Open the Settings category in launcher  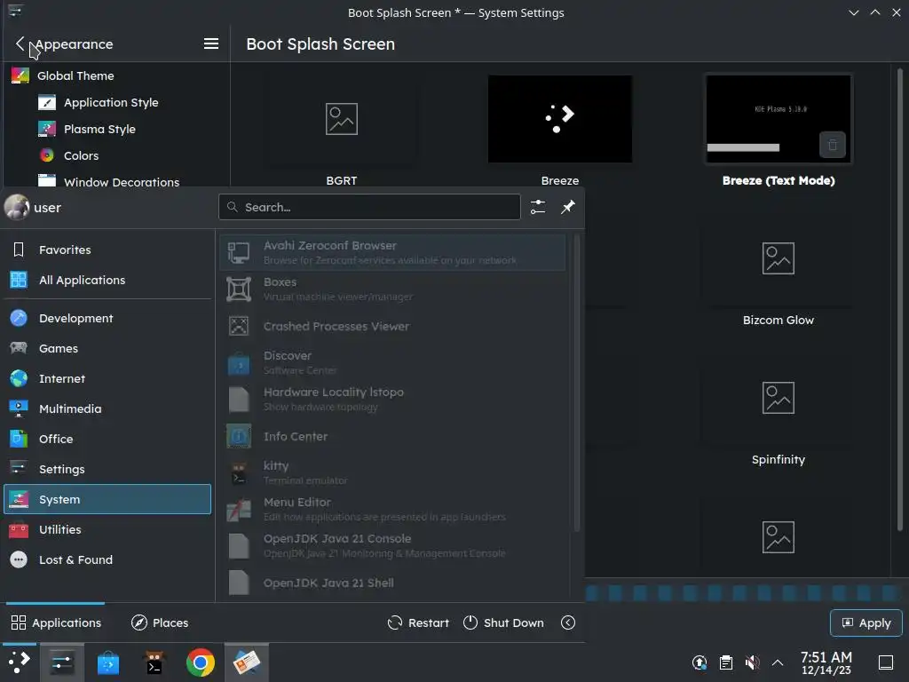[107, 469]
